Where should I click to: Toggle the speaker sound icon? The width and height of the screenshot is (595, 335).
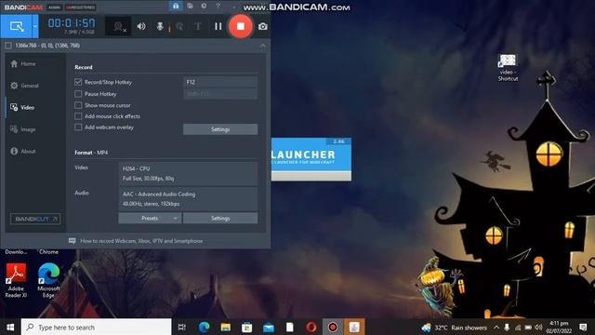click(141, 26)
